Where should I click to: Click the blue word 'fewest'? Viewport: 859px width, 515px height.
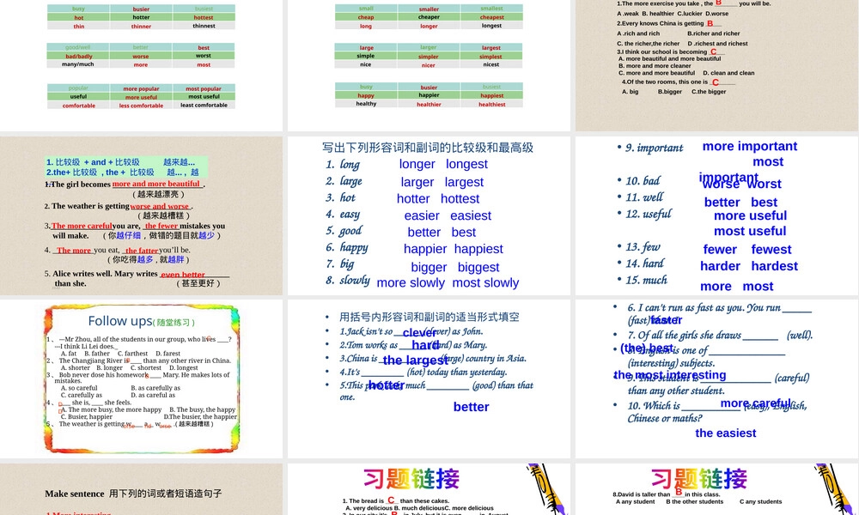pos(771,250)
